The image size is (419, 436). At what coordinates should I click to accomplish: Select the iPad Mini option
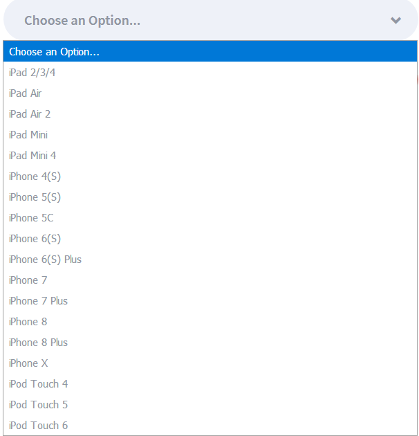[28, 135]
